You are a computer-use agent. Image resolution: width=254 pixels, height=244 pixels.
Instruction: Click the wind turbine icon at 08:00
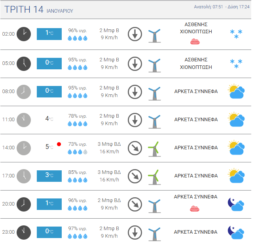(155, 93)
